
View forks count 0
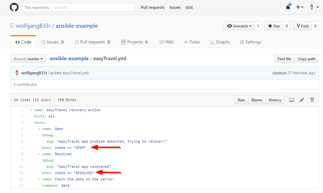[x=315, y=26]
